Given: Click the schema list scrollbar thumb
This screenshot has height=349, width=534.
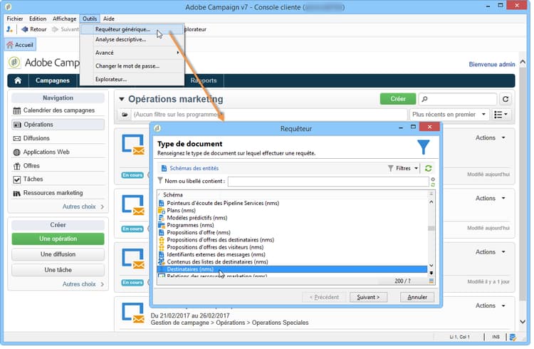Looking at the screenshot, I should pyautogui.click(x=431, y=229).
